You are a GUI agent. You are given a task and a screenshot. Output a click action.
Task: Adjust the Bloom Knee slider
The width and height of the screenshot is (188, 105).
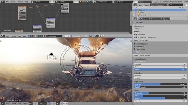point(160,96)
